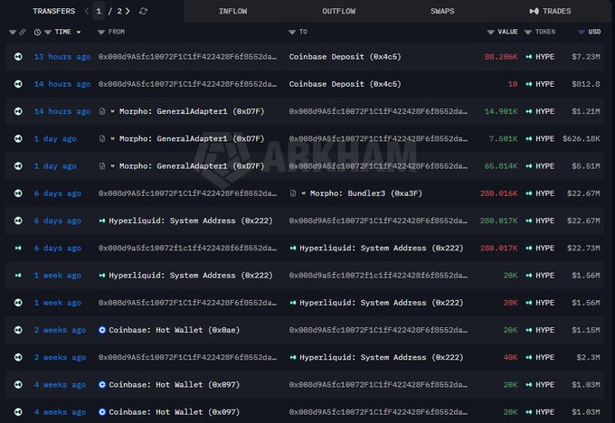This screenshot has height=423, width=615.
Task: Click the HYPE icon in $2.3M row
Action: [x=529, y=358]
